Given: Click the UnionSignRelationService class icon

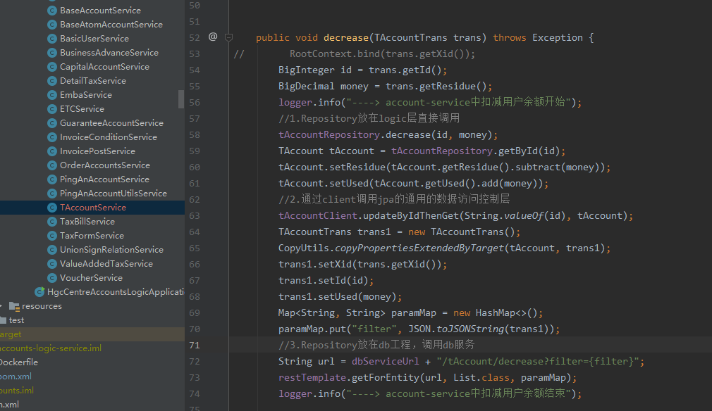Looking at the screenshot, I should pos(52,249).
